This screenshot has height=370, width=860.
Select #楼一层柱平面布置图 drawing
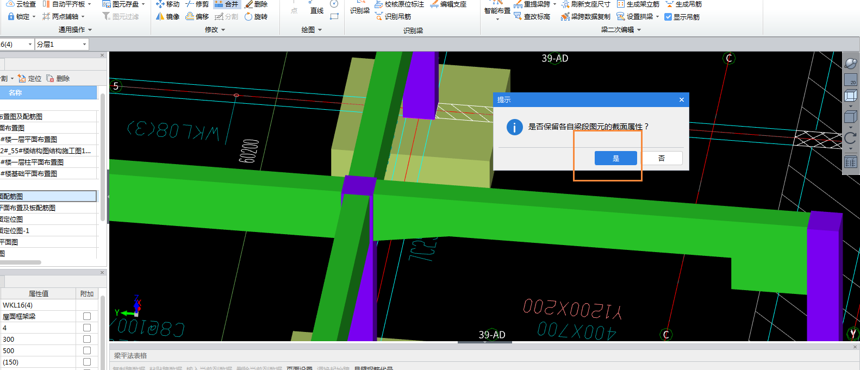[x=48, y=162]
